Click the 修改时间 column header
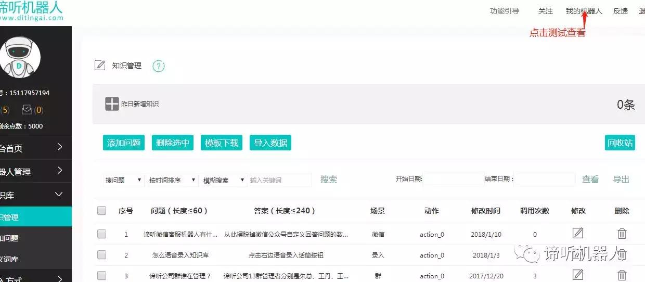Image resolution: width=645 pixels, height=282 pixels. tap(486, 211)
